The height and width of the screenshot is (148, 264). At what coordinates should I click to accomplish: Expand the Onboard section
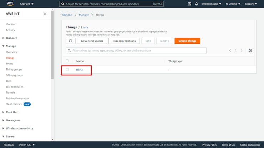(x=10, y=38)
